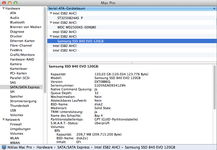The height and width of the screenshot is (150, 217).
Task: Click EFI volume BSD-Name disk2s1
Action: (x=82, y=138)
